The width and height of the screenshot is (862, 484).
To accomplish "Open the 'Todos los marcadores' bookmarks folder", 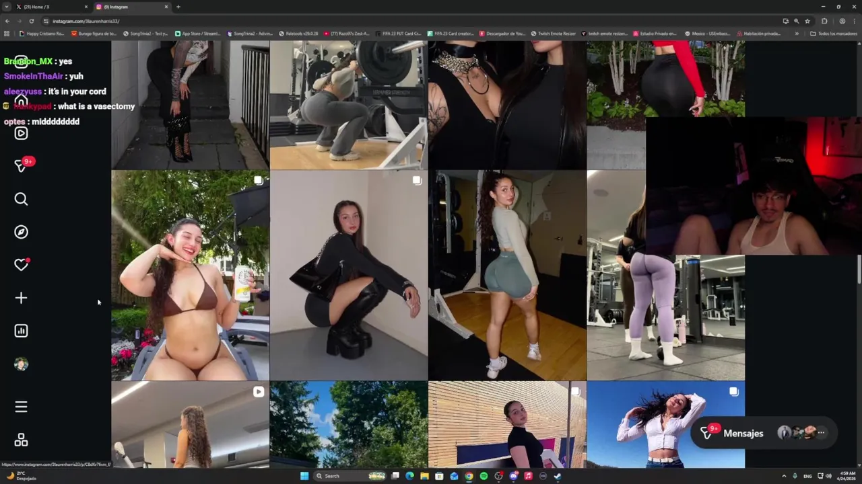I will pyautogui.click(x=833, y=34).
